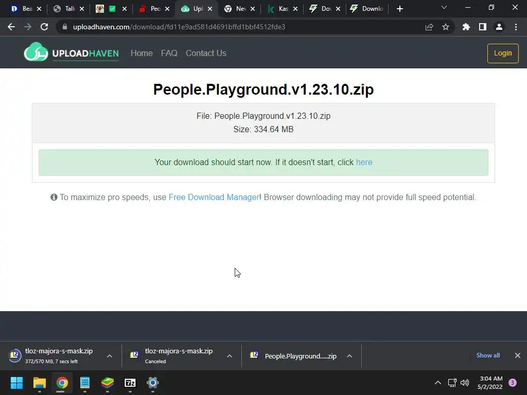Click the 'Size: 334.64 MB' text
527x395 pixels.
pos(263,129)
